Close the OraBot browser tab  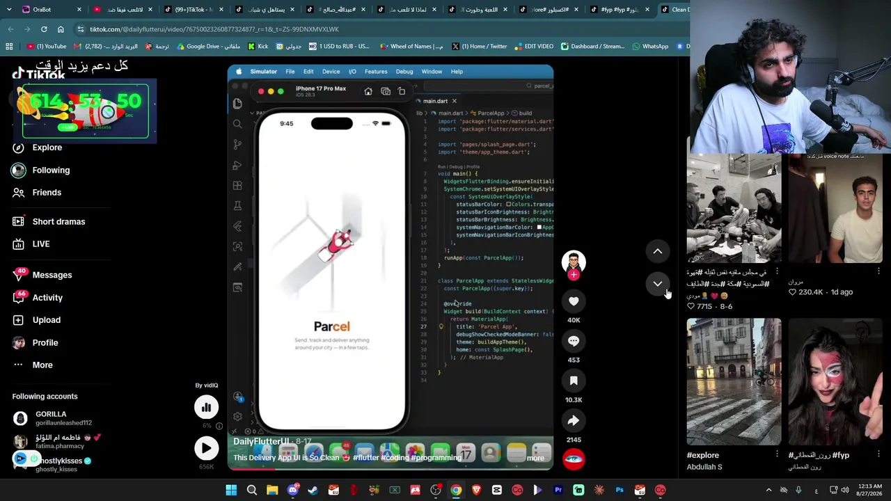pos(79,10)
